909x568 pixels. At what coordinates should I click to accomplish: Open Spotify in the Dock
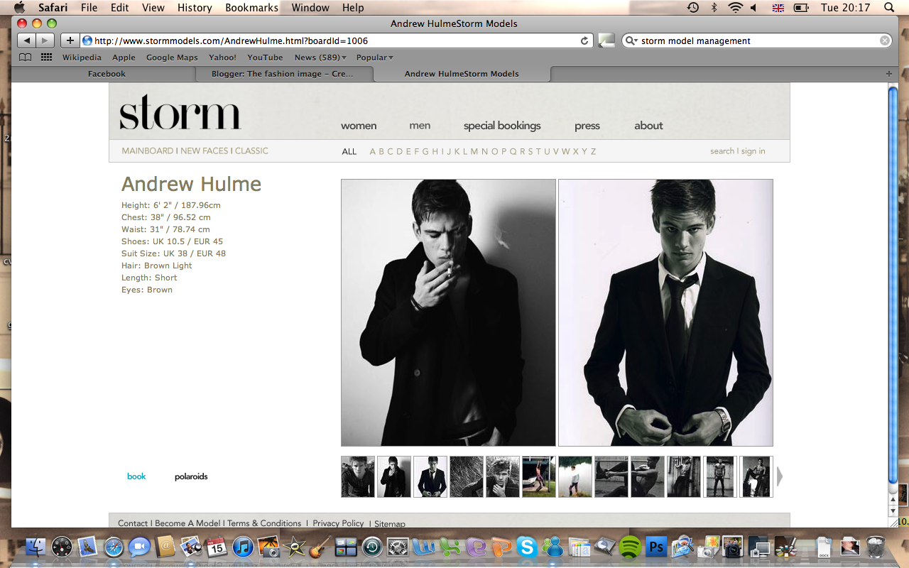tap(628, 548)
